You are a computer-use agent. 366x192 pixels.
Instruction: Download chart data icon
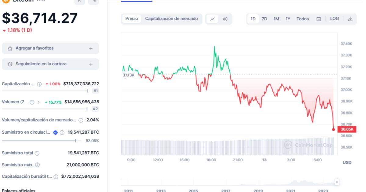pyautogui.click(x=350, y=19)
